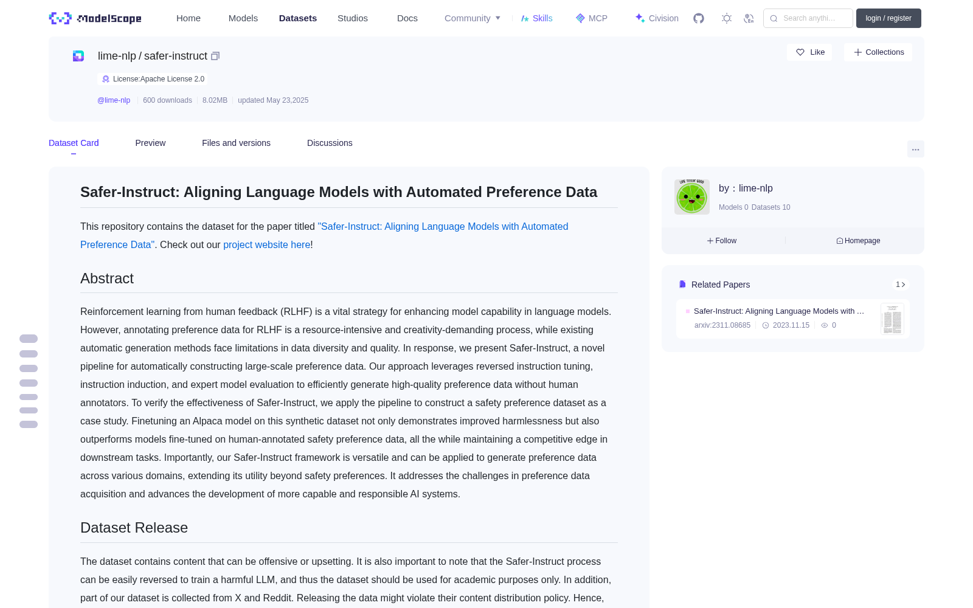Open the Safer-Instruct paper title link

point(324,235)
